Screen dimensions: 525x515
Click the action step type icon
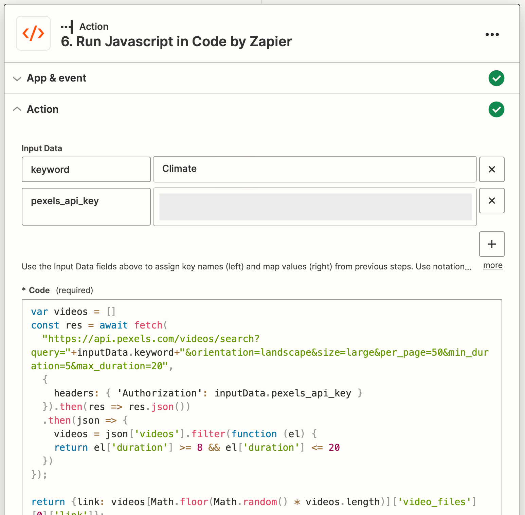[67, 27]
